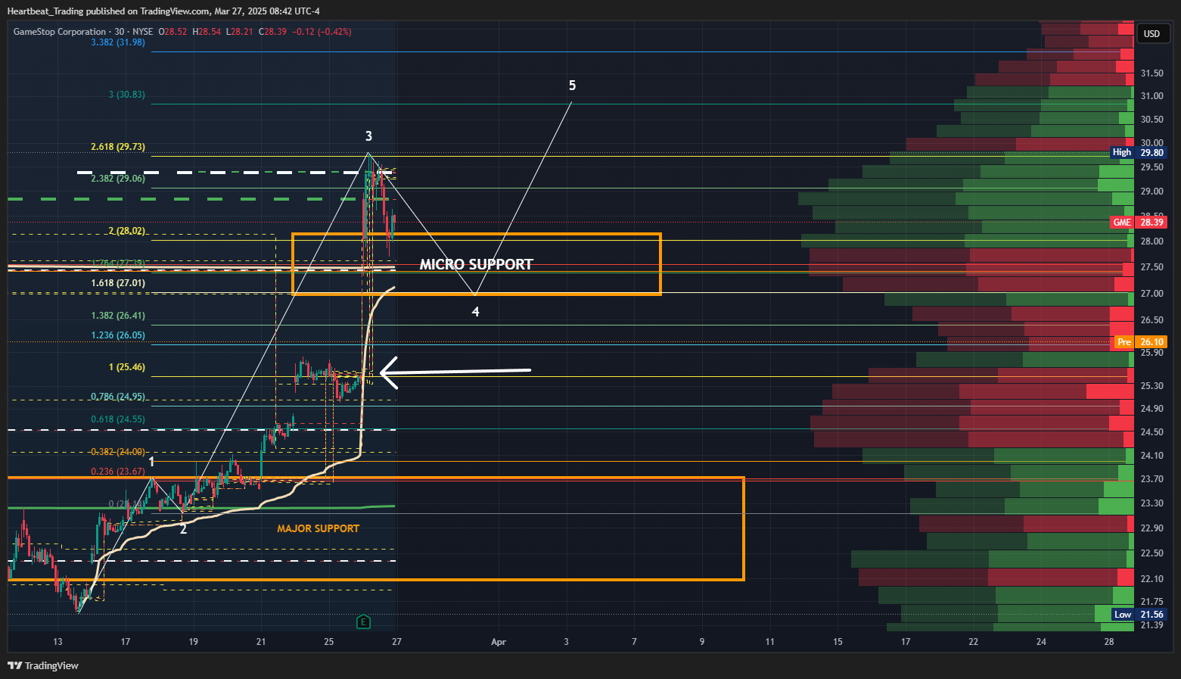Click the 13 date on time axis
Image resolution: width=1181 pixels, height=679 pixels.
tap(58, 642)
